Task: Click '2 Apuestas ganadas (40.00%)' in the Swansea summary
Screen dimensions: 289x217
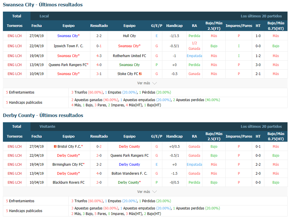Action: pyautogui.click(x=95, y=100)
